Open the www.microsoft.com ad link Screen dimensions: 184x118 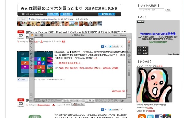[x=158, y=42]
